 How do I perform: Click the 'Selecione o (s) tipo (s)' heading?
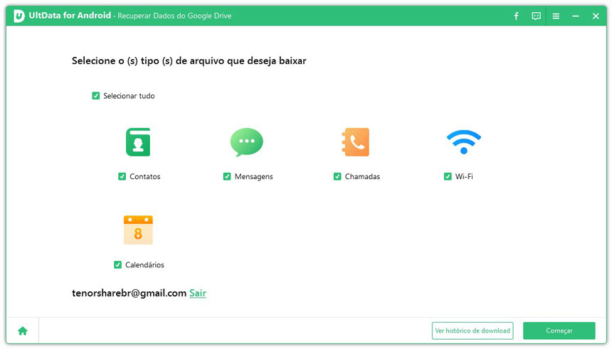click(189, 61)
